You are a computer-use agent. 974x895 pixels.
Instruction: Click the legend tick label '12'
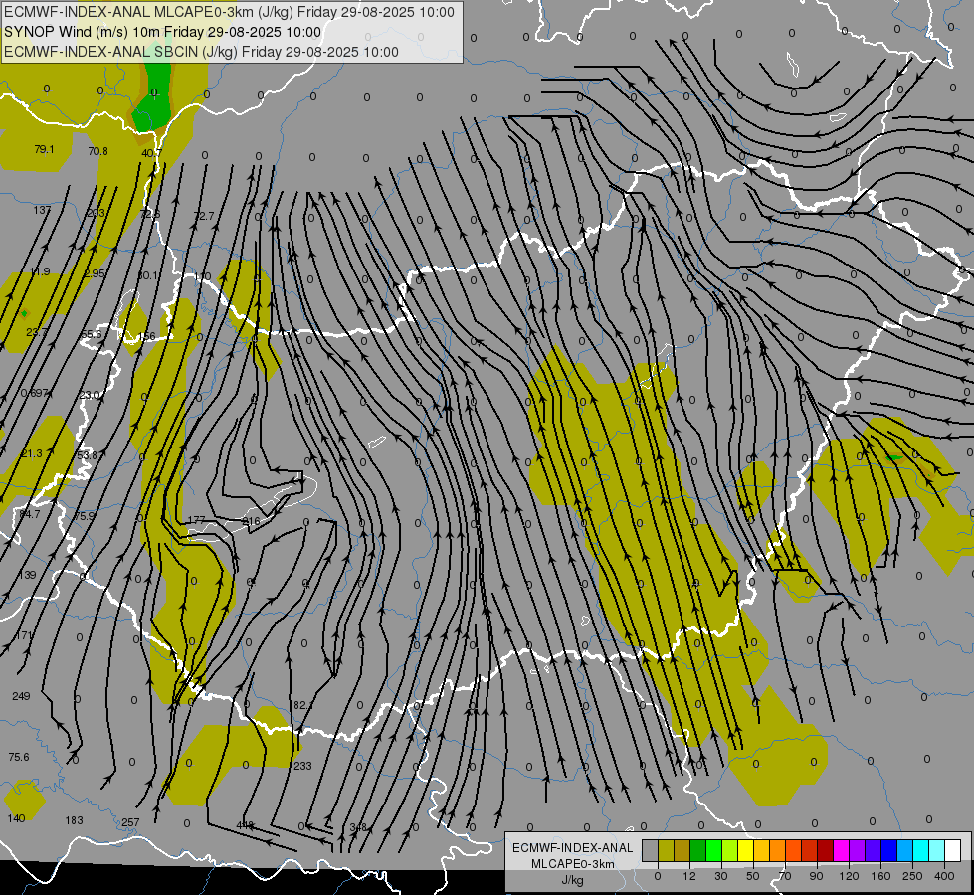tap(688, 876)
